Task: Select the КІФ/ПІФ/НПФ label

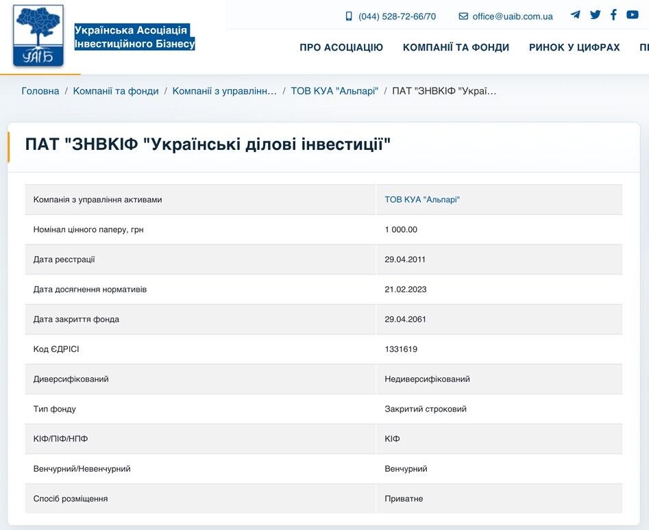Action: [60, 439]
